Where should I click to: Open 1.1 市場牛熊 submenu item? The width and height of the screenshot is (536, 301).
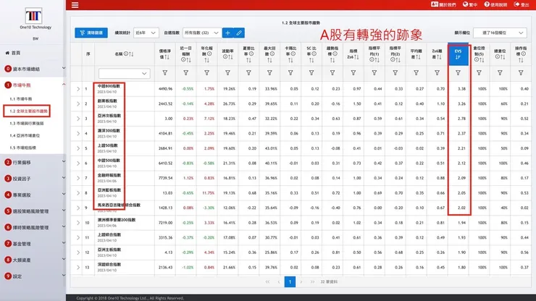pos(21,98)
